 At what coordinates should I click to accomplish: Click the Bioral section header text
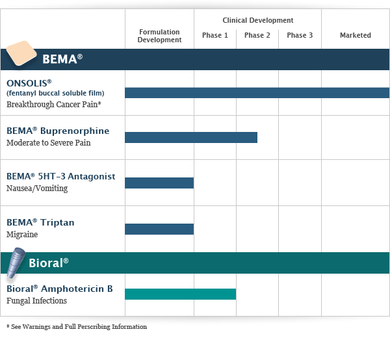pos(49,263)
